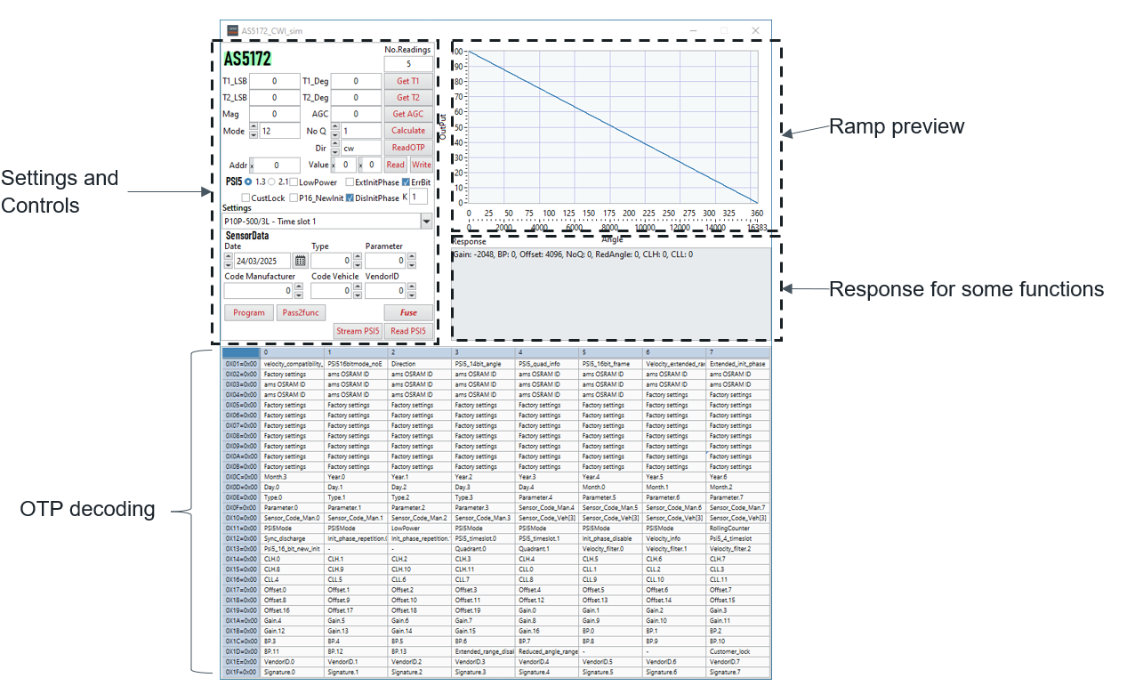Click the 'PSI5_quad_info' cell
Image resolution: width=1127 pixels, height=686 pixels.
548,364
